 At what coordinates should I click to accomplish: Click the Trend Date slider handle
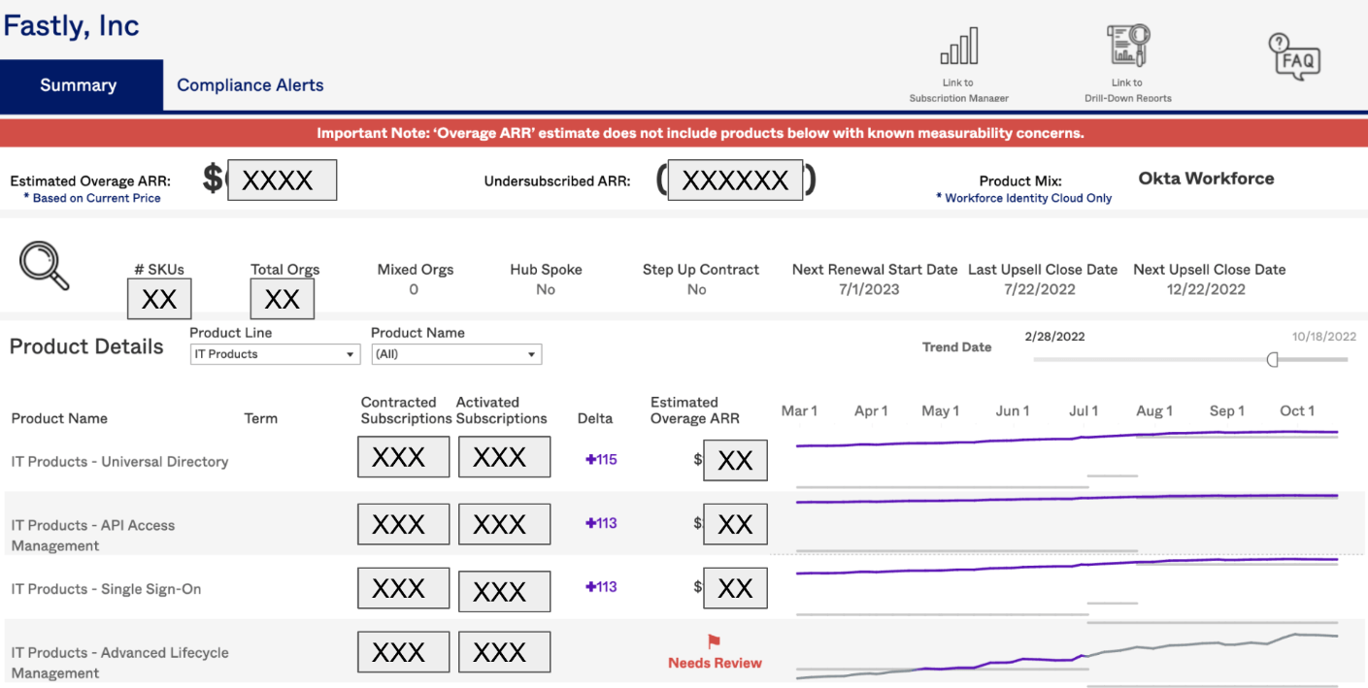click(x=1273, y=360)
